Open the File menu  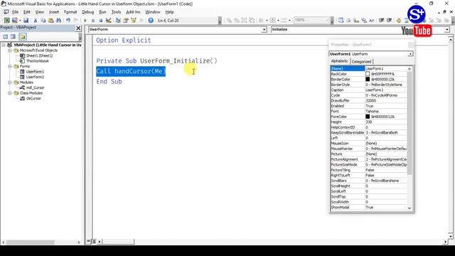(15, 12)
